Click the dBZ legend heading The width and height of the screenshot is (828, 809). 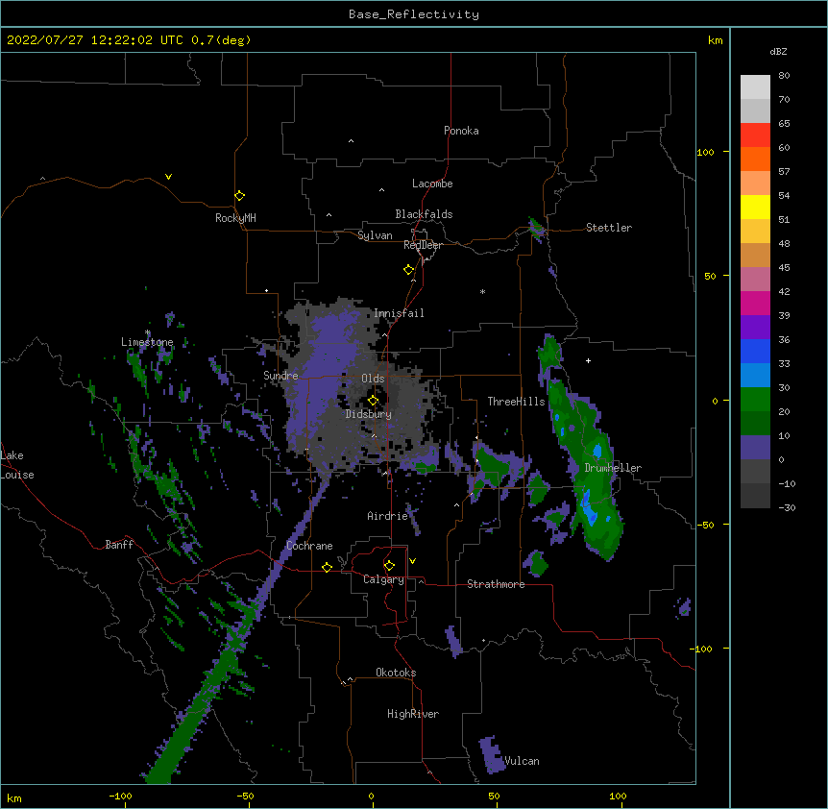click(778, 52)
